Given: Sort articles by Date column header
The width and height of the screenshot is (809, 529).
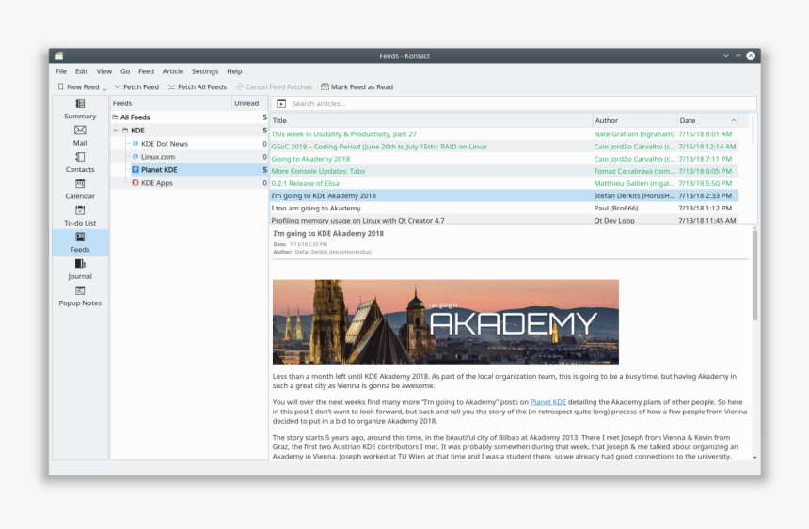Looking at the screenshot, I should pos(707,120).
